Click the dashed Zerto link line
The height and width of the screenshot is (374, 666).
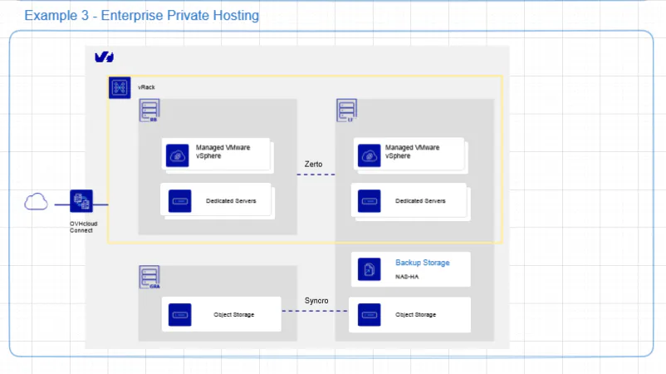(316, 175)
